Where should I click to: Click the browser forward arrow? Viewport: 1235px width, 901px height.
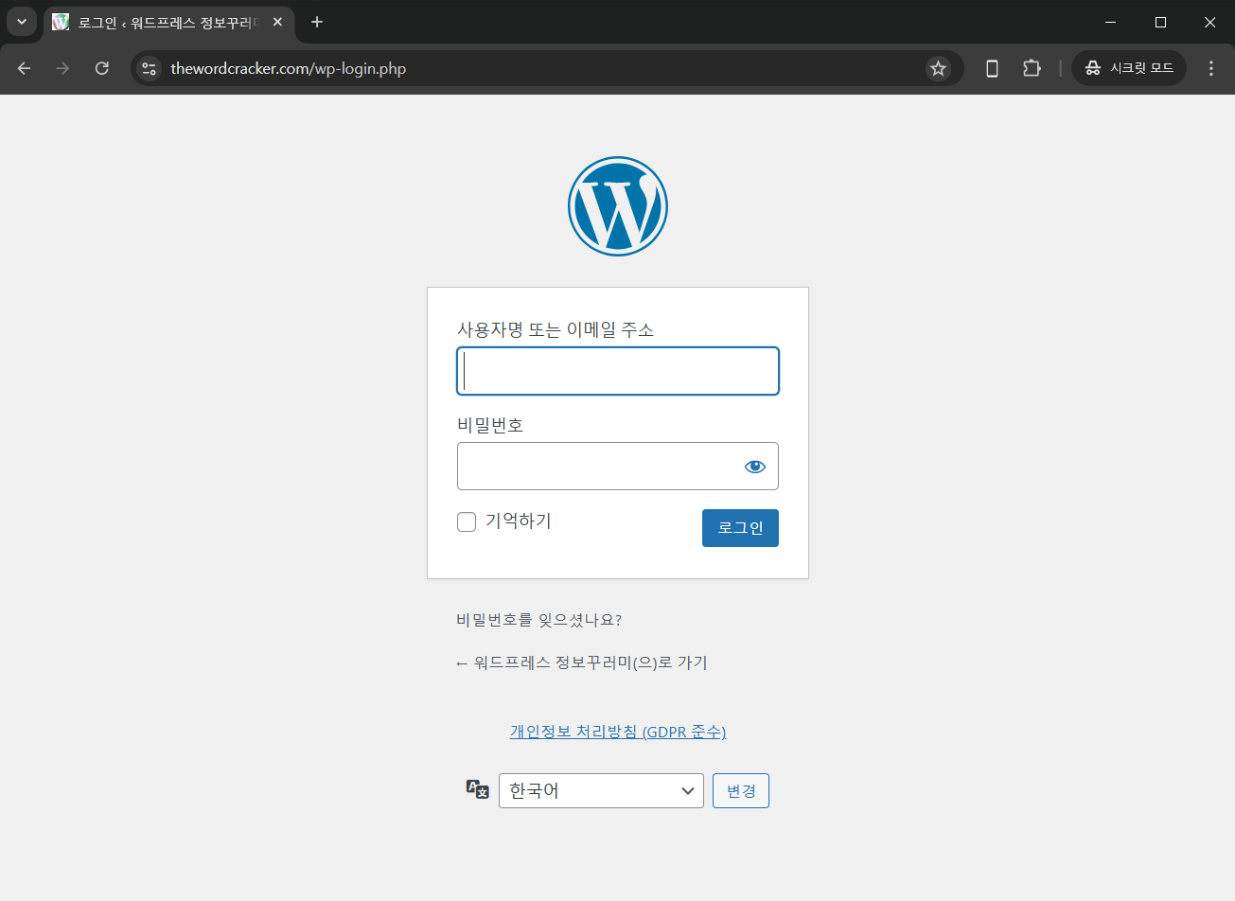(x=62, y=68)
